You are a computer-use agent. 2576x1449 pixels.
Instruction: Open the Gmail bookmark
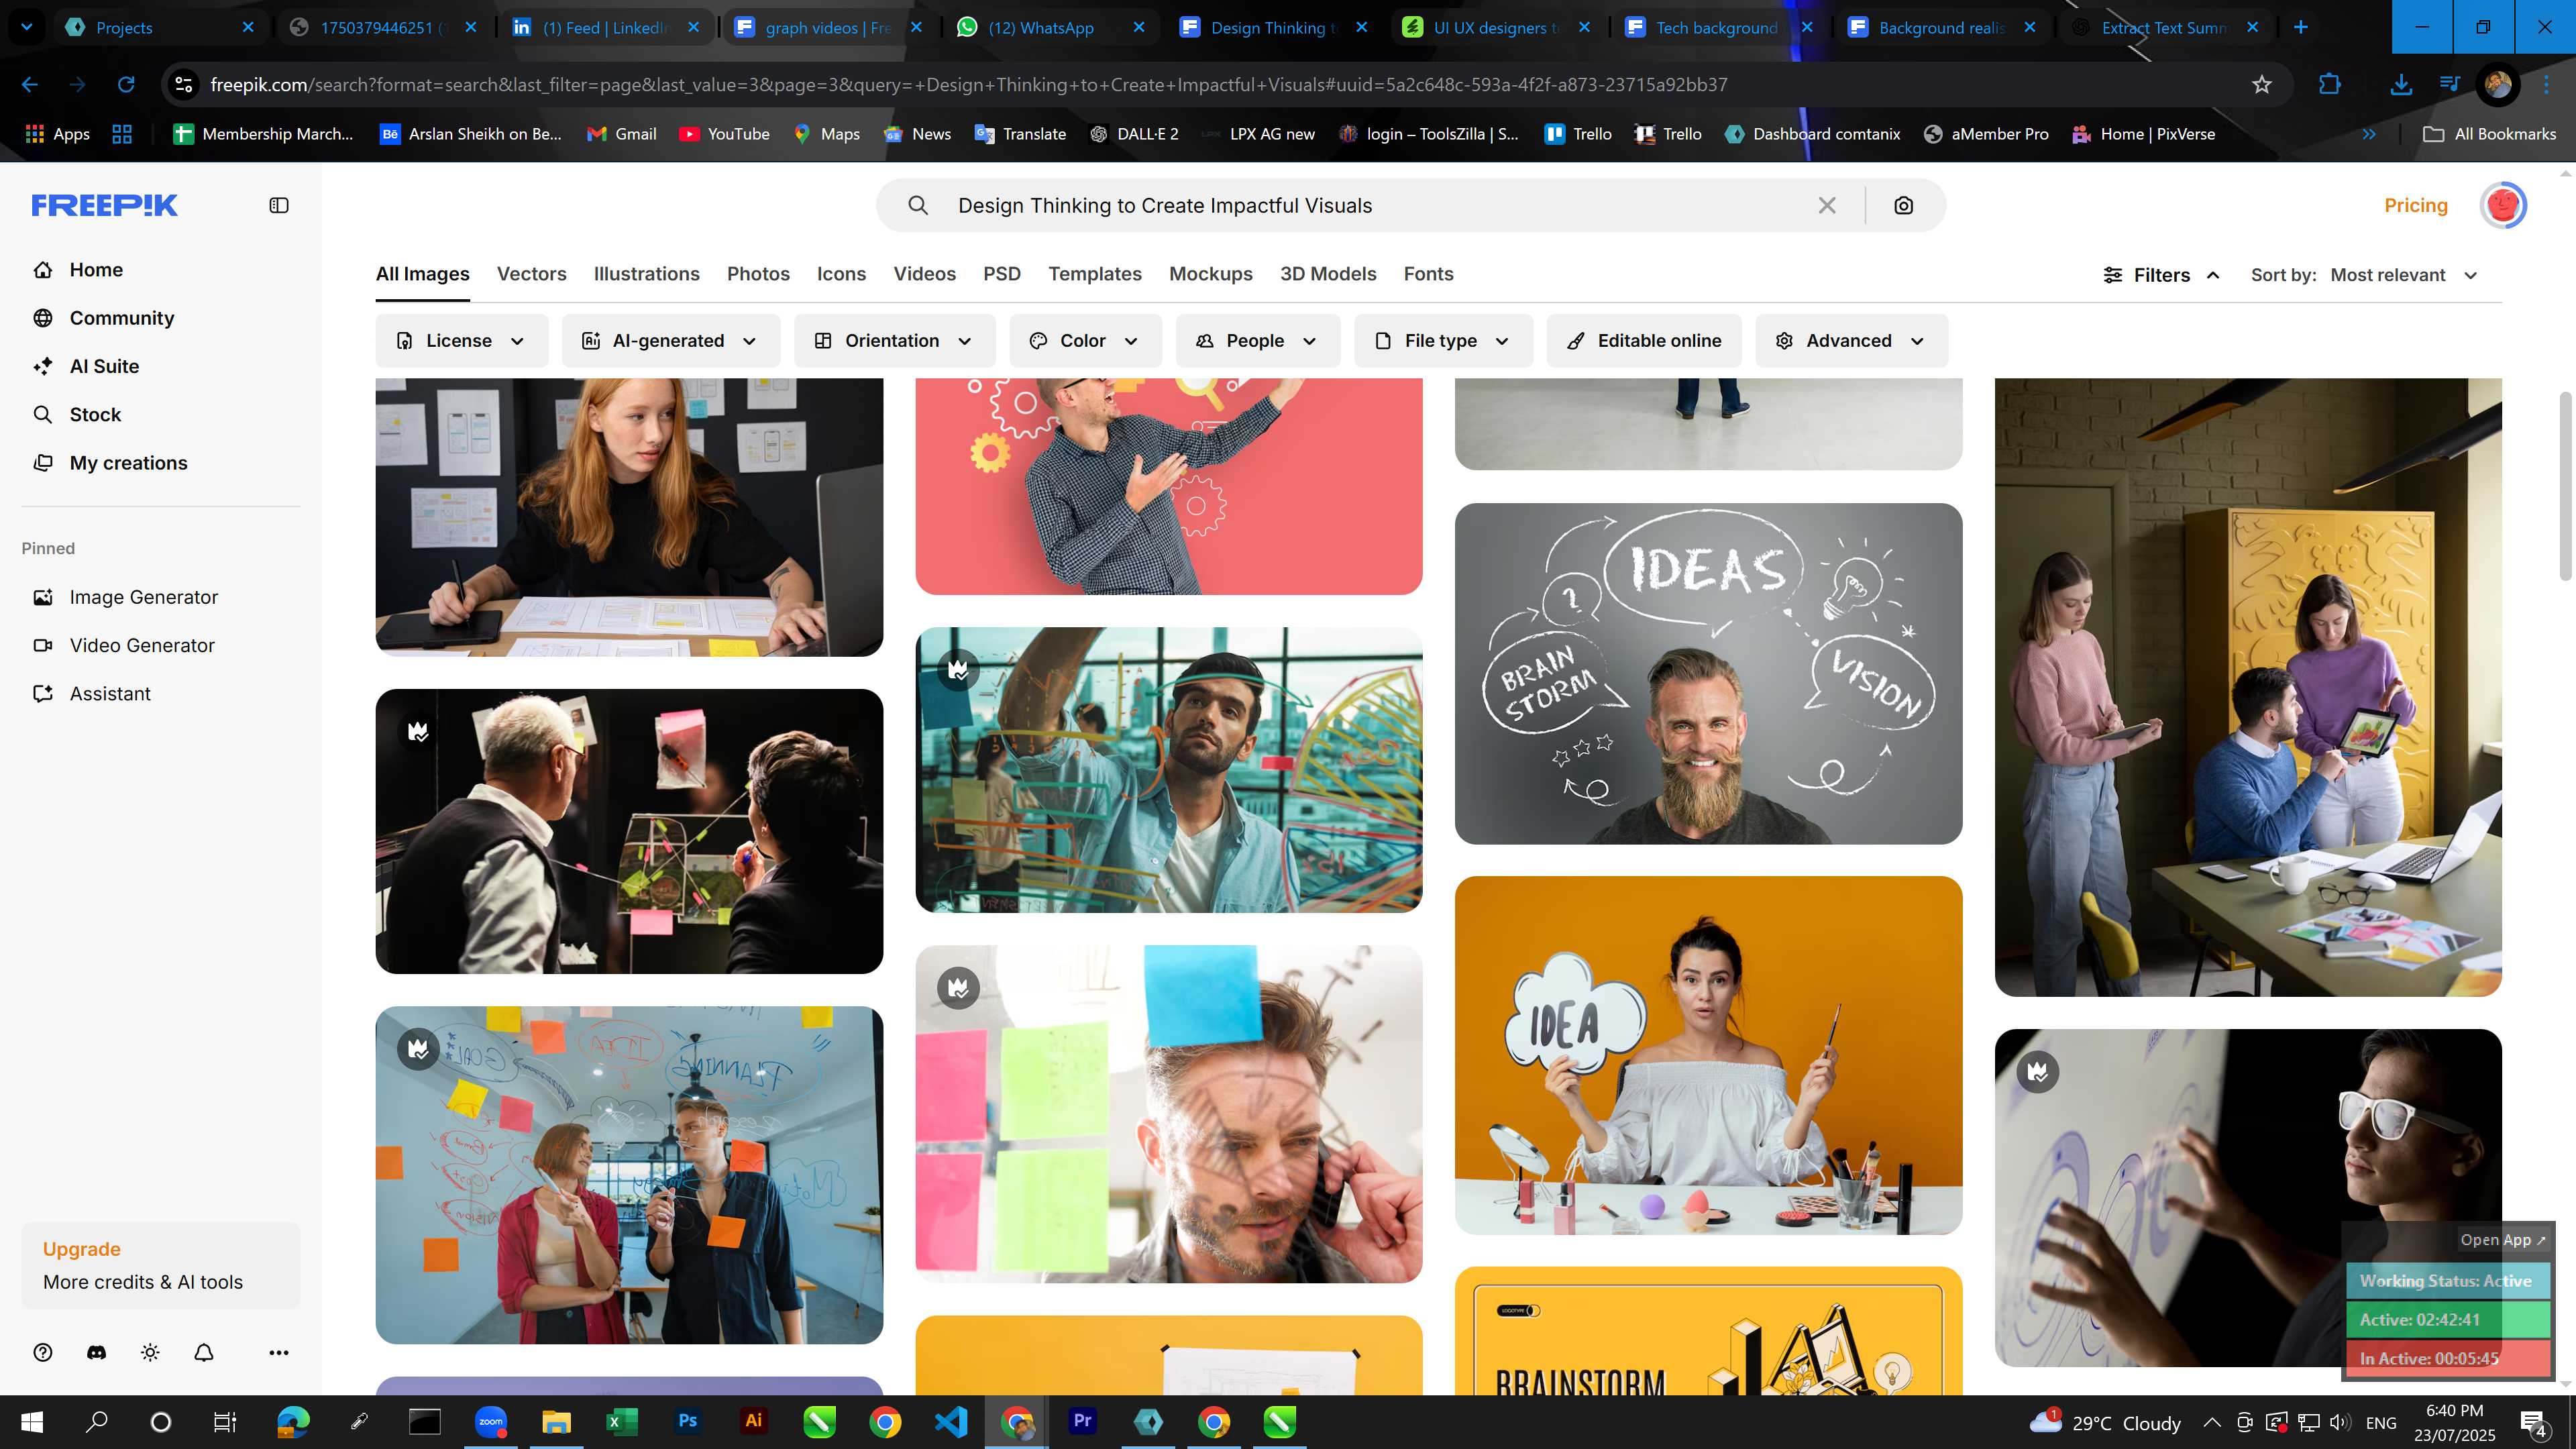621,134
